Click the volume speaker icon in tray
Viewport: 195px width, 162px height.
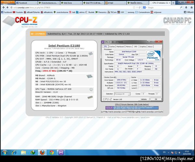click(179, 153)
